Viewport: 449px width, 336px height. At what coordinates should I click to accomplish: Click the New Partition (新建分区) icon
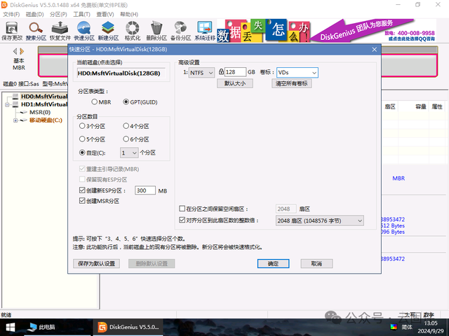pyautogui.click(x=108, y=31)
